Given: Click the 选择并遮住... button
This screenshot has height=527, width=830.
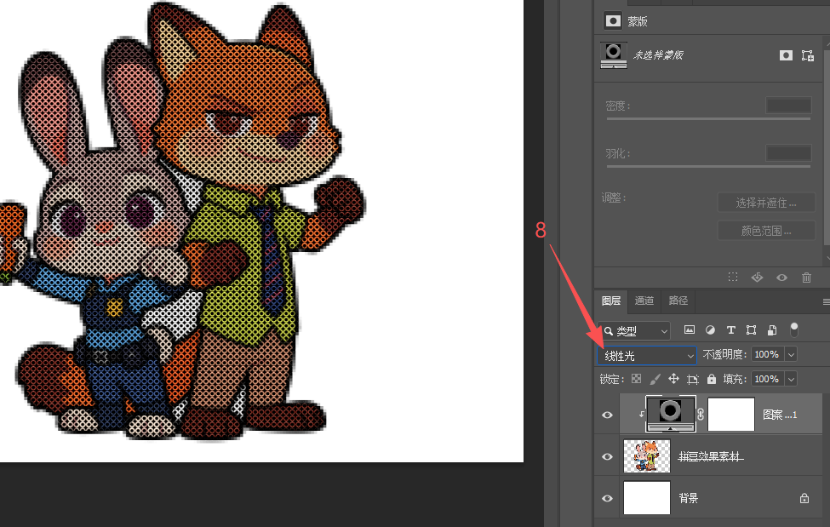Looking at the screenshot, I should [766, 203].
